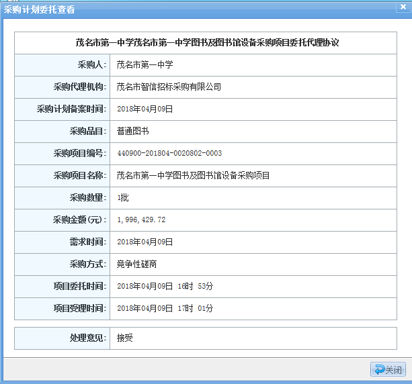Click the 关闭 button at the bottom

388,370
